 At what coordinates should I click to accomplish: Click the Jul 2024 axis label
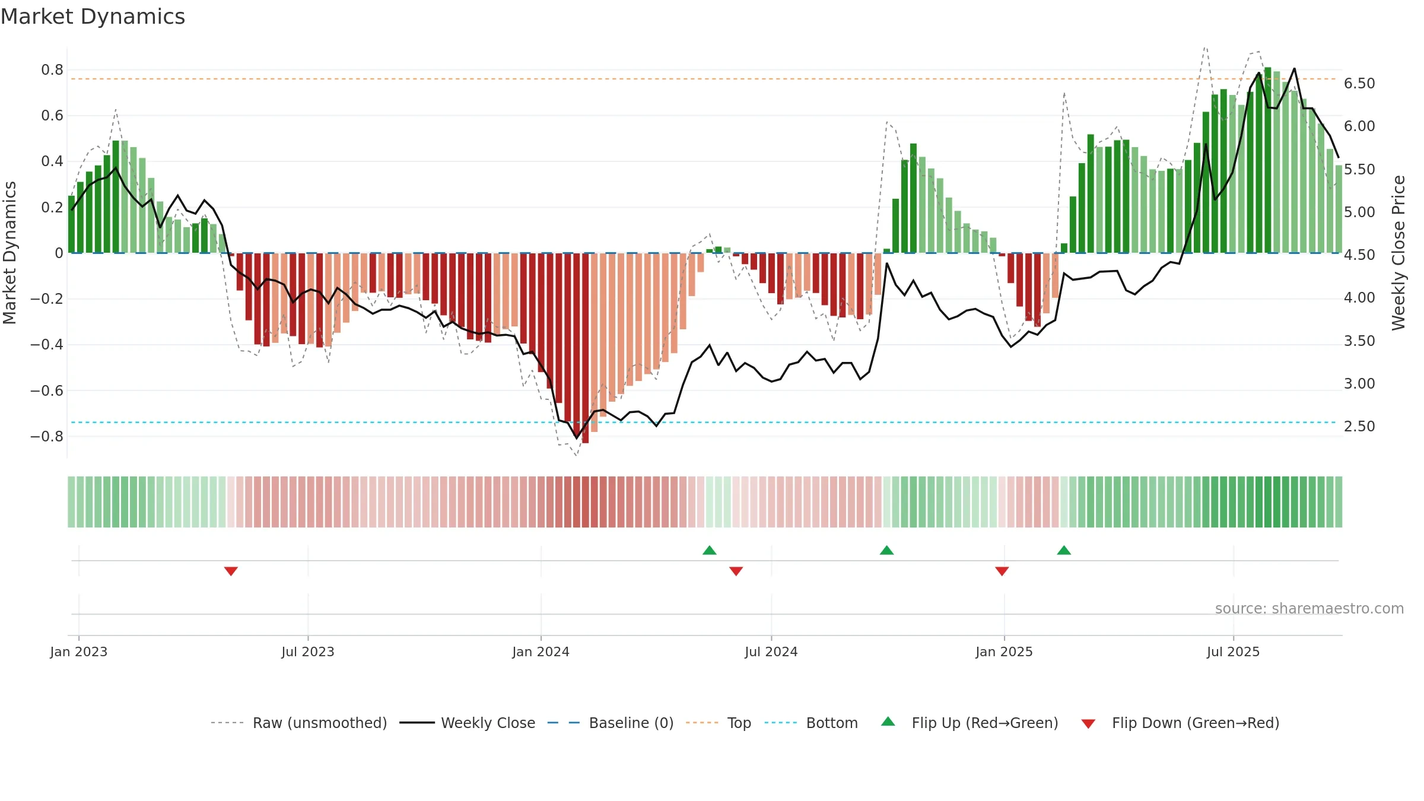click(771, 651)
